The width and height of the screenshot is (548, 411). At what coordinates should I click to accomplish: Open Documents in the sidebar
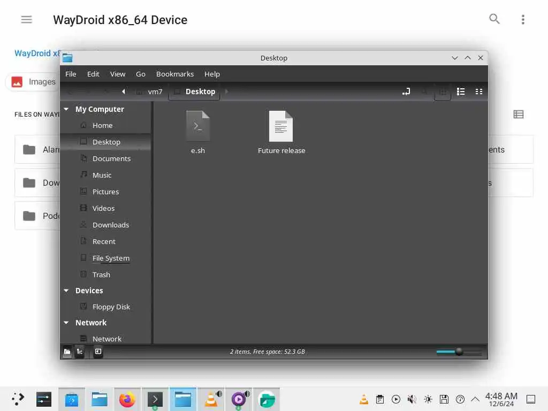pos(106,158)
